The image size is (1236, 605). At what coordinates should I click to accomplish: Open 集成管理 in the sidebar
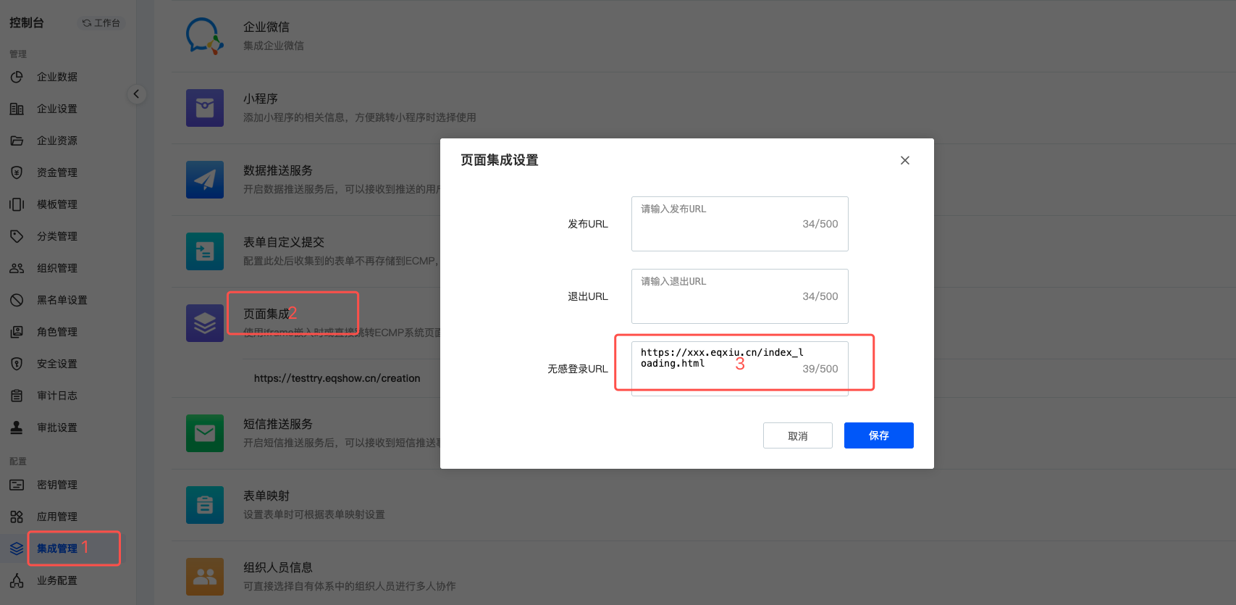click(x=56, y=548)
